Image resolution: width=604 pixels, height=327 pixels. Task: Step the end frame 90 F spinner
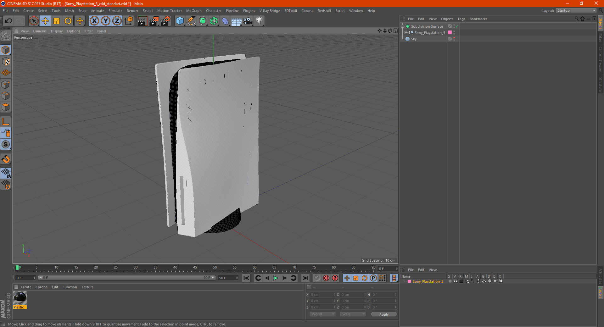[237, 278]
